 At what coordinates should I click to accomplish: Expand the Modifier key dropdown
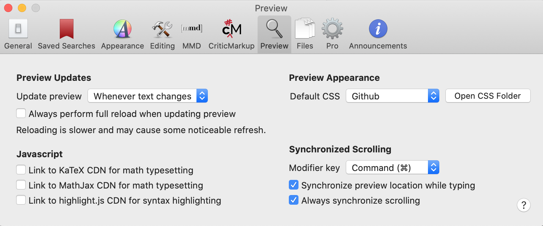point(392,168)
